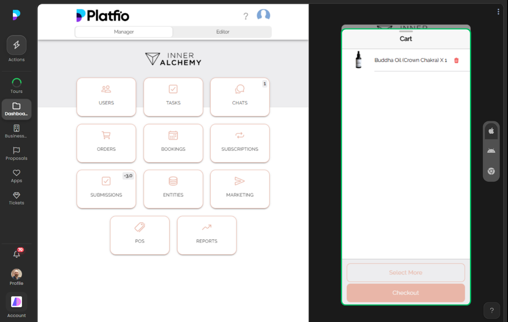Open the Business sidebar item
The width and height of the screenshot is (508, 322).
16,131
